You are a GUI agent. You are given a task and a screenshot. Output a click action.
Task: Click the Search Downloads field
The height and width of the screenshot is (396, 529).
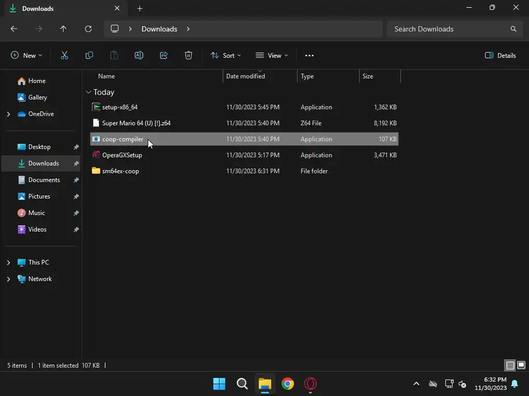tap(455, 29)
